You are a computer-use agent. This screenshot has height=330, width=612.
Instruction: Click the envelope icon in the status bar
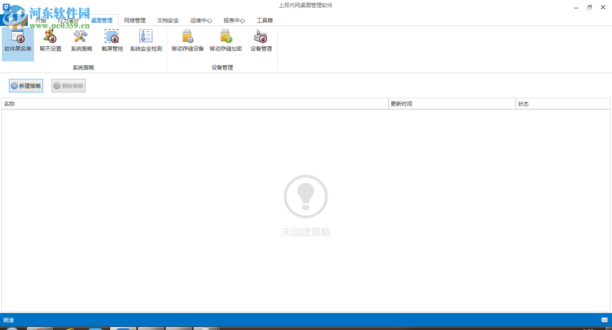click(x=604, y=320)
